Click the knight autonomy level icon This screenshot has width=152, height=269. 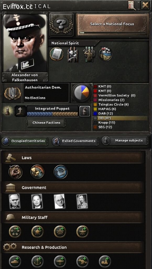85,111
